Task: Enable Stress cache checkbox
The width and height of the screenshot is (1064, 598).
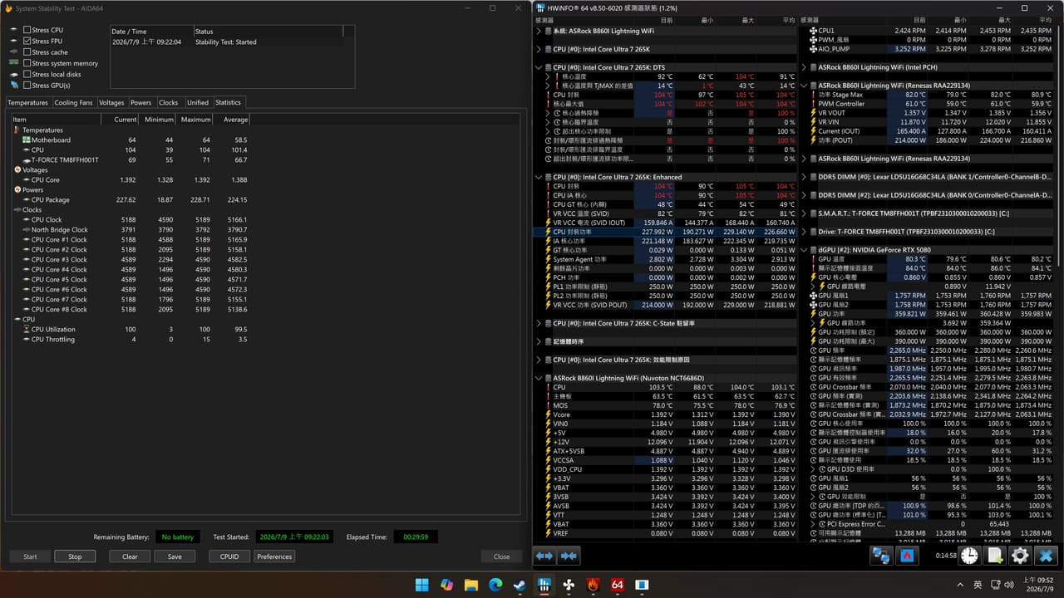Action: point(27,52)
